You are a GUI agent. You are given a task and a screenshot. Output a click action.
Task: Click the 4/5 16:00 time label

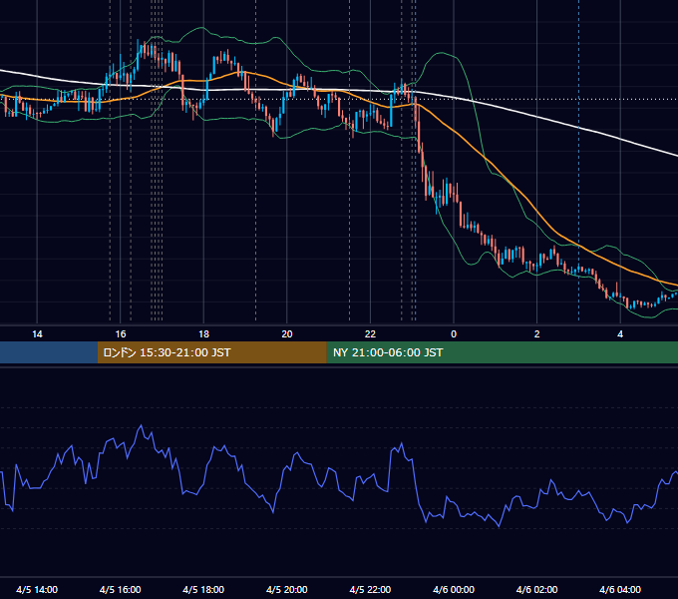121,589
